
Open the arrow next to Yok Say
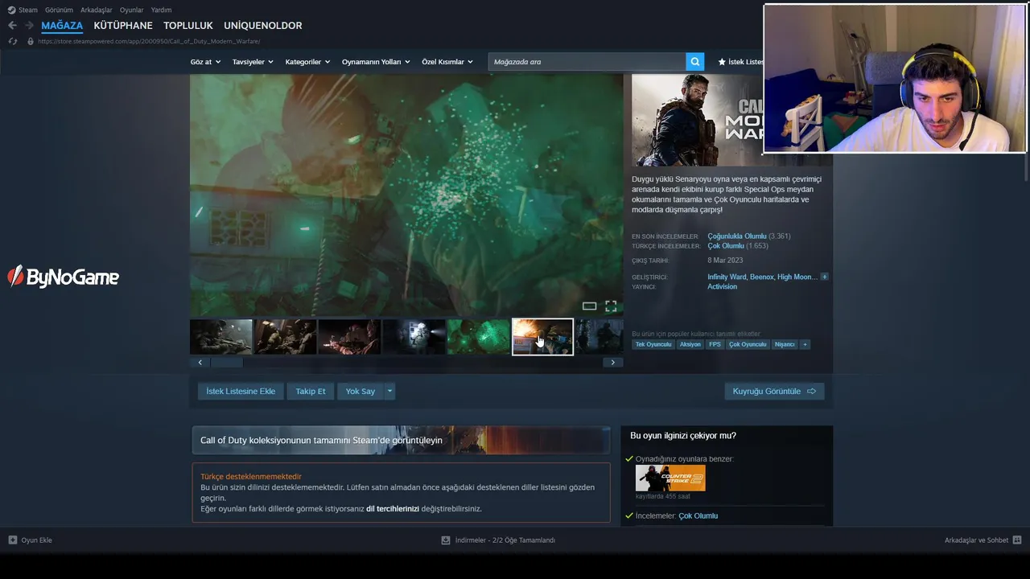pos(389,392)
